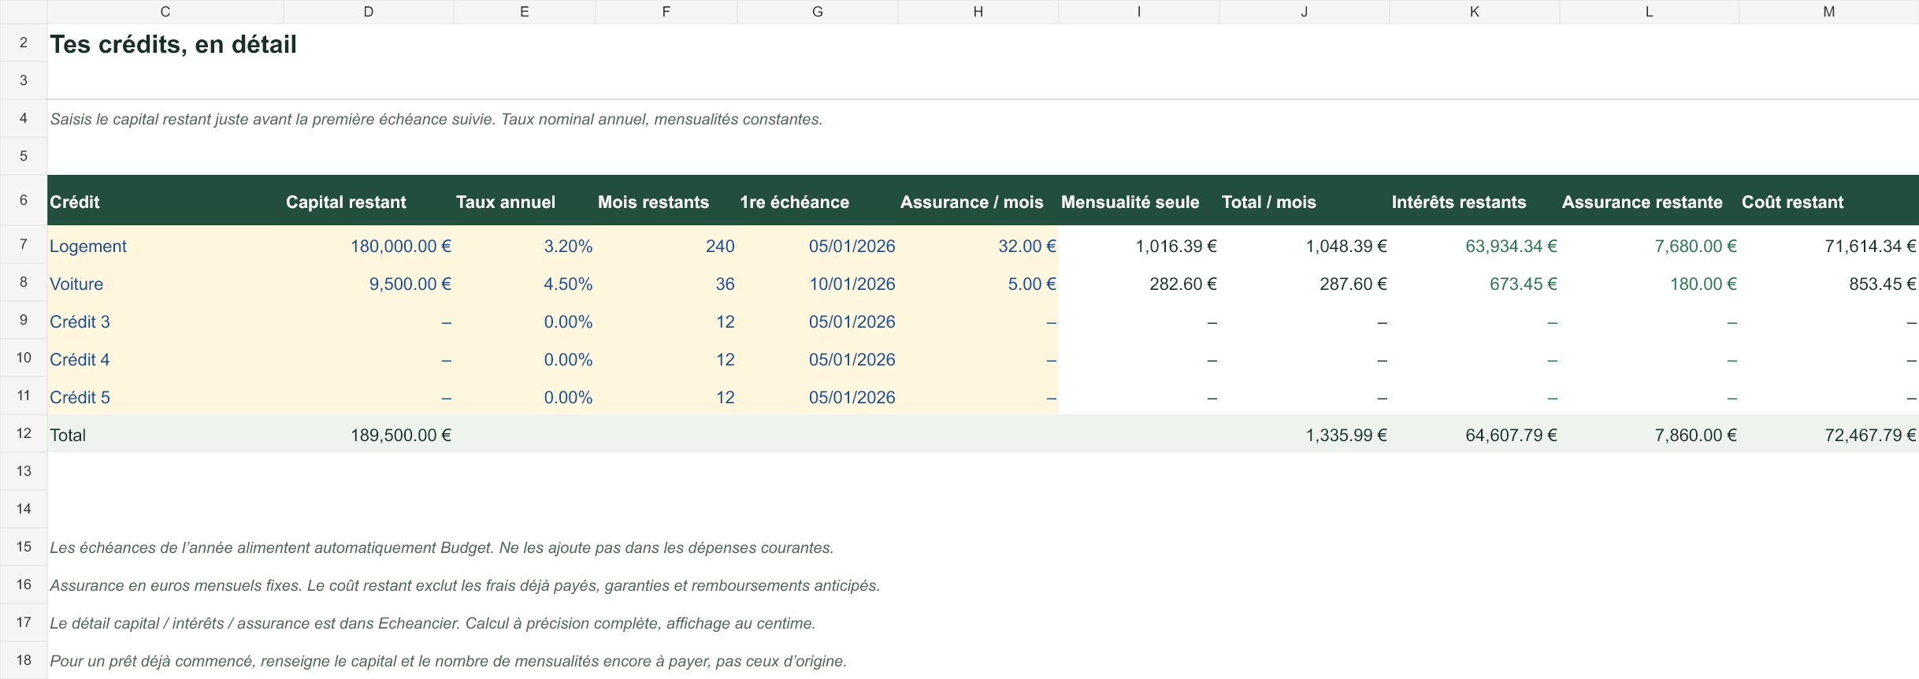Click the note starting 'Pour un prêt déjà commencé'

[x=448, y=661]
